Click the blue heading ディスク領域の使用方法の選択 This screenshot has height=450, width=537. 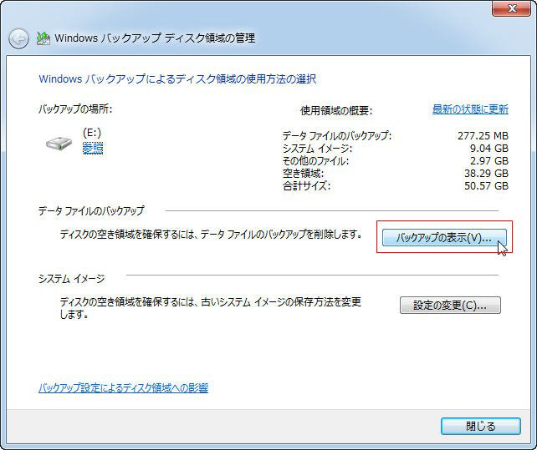177,79
